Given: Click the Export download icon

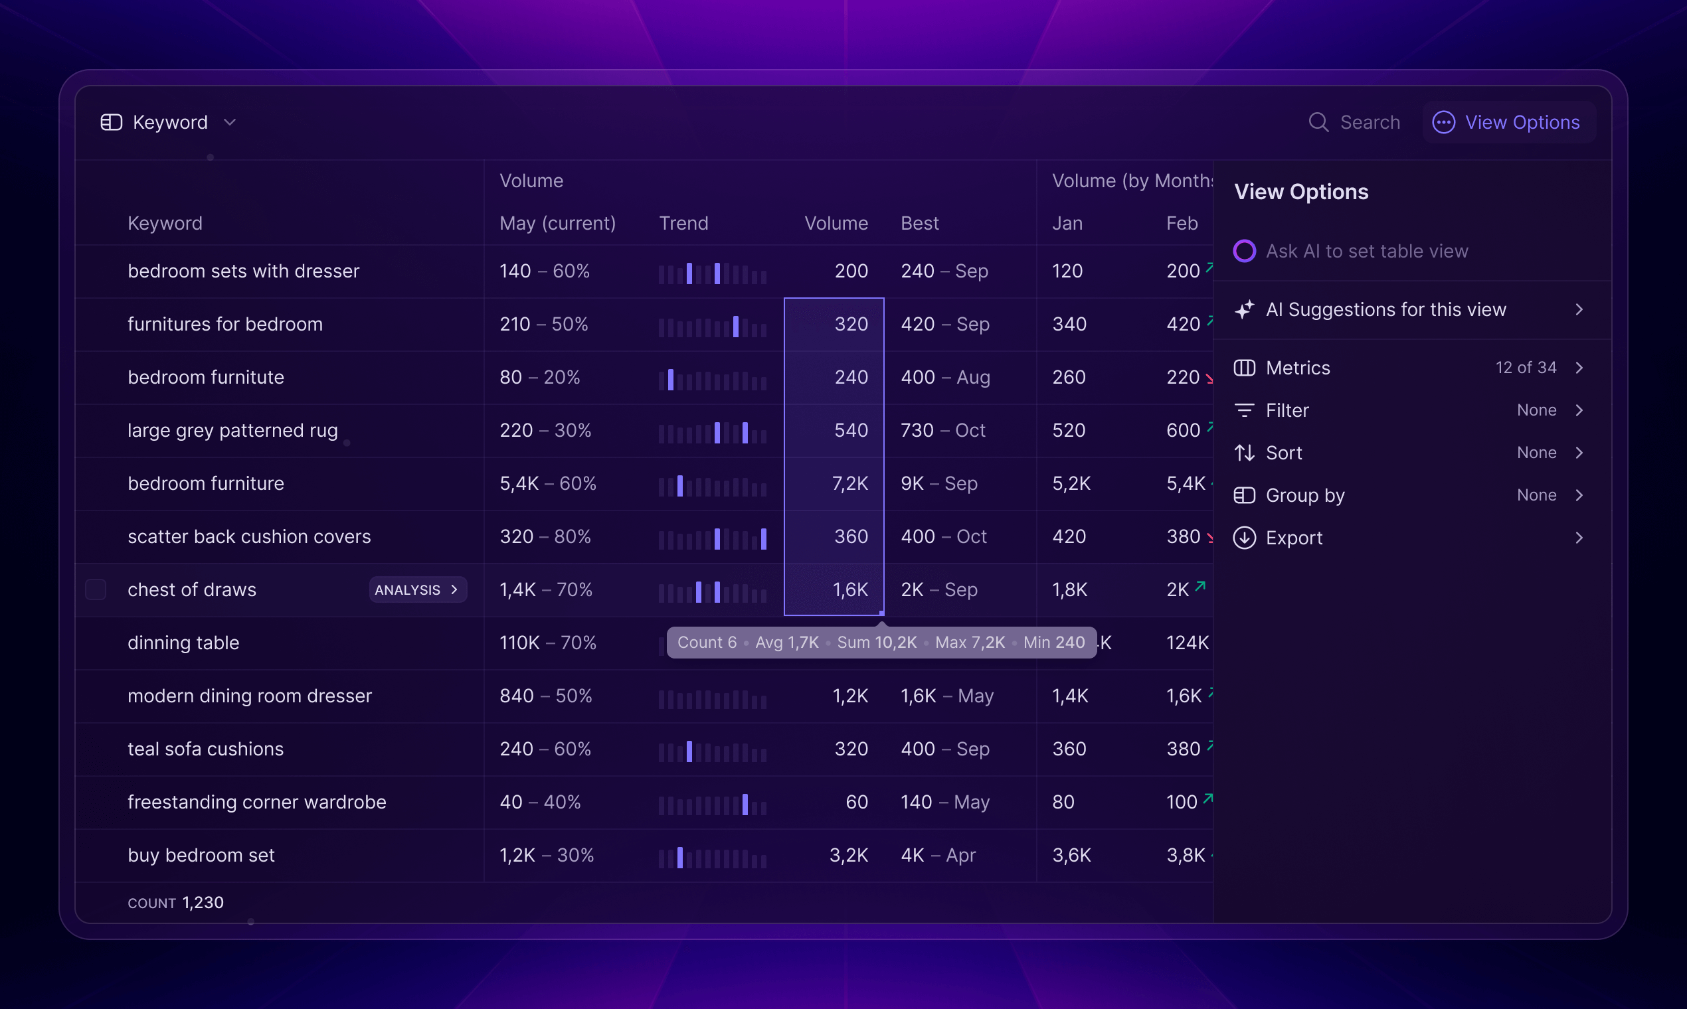Looking at the screenshot, I should [x=1243, y=538].
